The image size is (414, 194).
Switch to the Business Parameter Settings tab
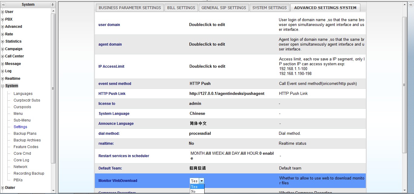(x=130, y=8)
